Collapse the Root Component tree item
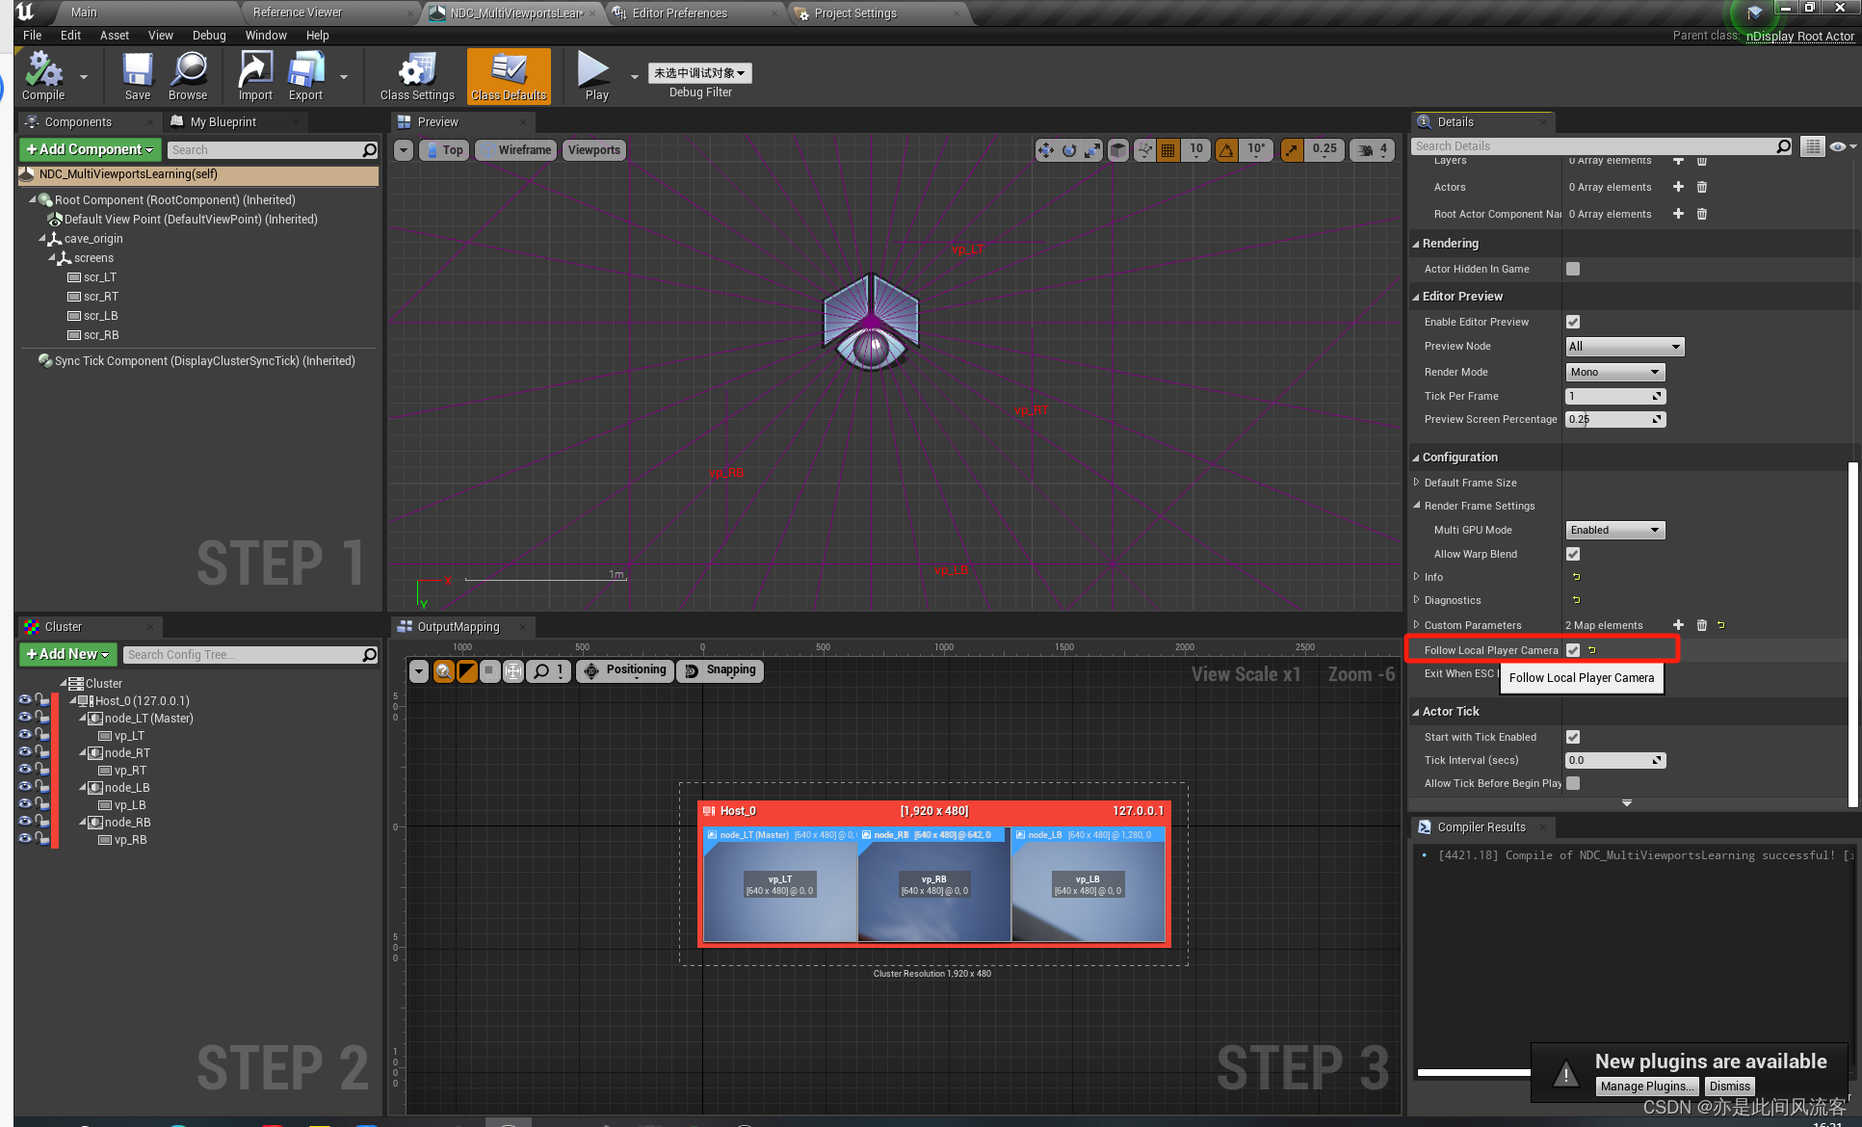1862x1127 pixels. point(32,199)
